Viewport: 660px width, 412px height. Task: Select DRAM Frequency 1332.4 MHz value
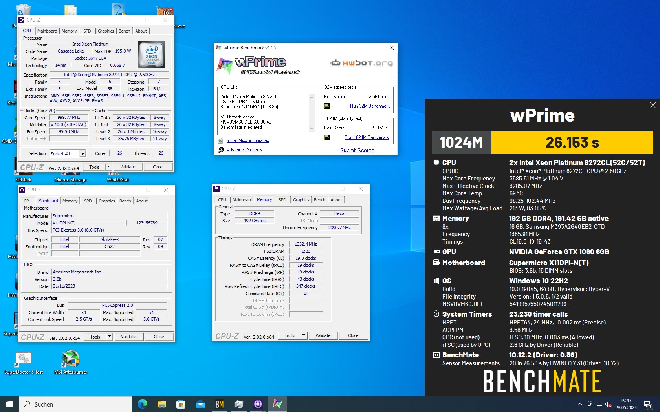point(306,244)
